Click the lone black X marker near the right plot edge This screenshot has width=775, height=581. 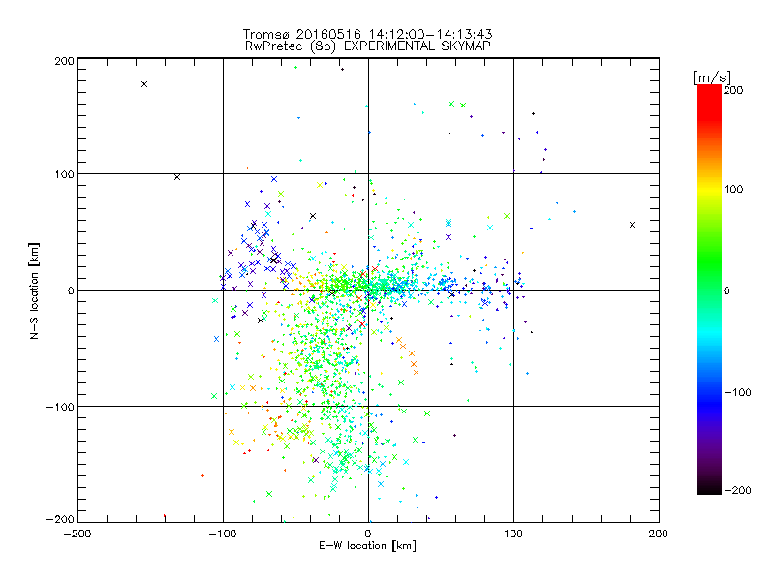click(x=633, y=225)
